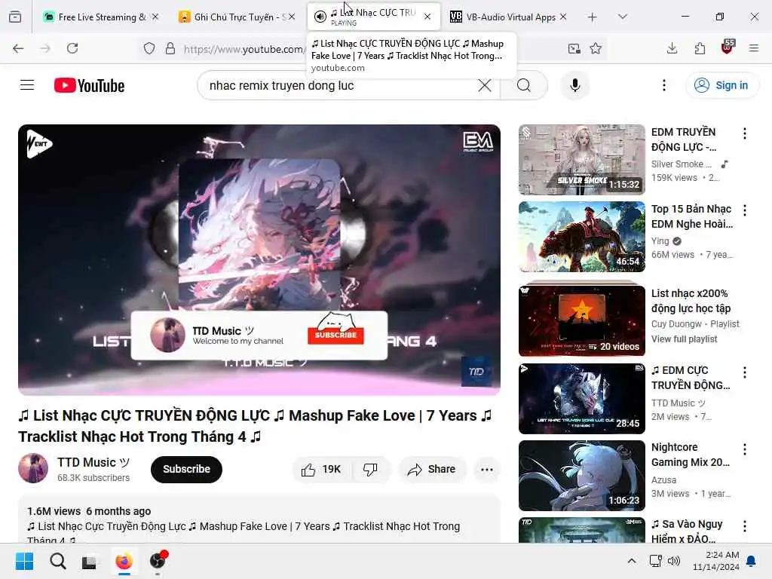The height and width of the screenshot is (579, 772).
Task: Search with your voice microphone
Action: (574, 85)
